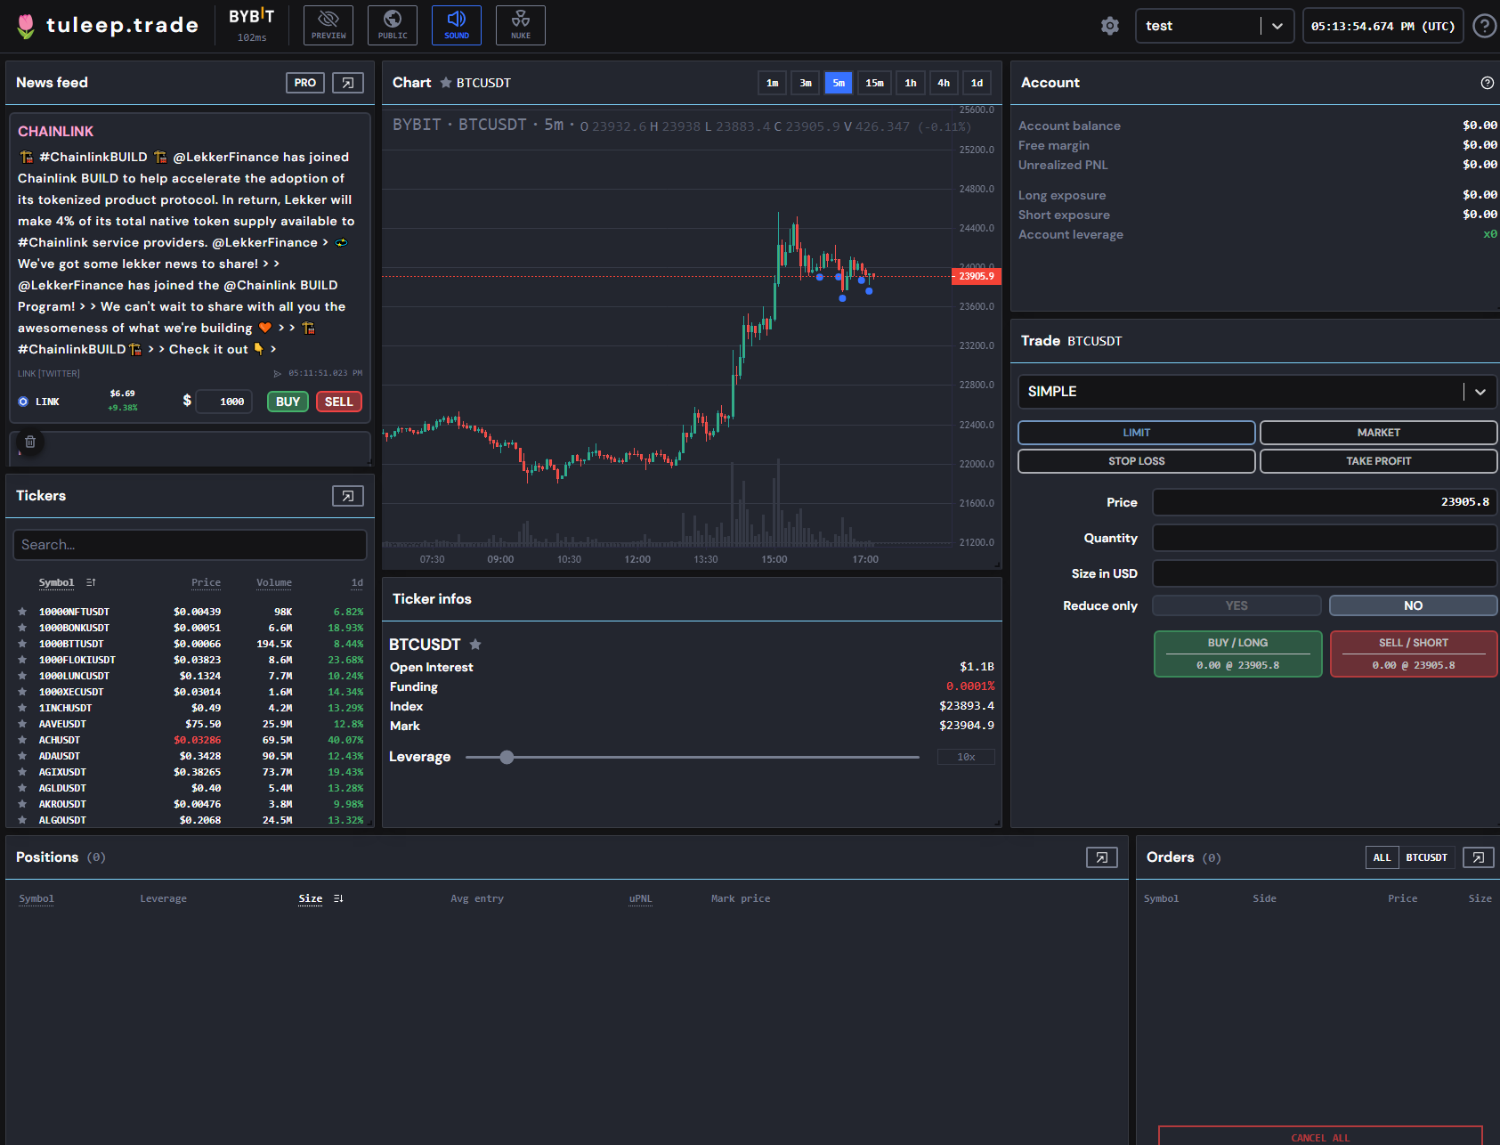Buy LINK from the news card
Viewport: 1500px width, 1145px height.
tap(288, 402)
